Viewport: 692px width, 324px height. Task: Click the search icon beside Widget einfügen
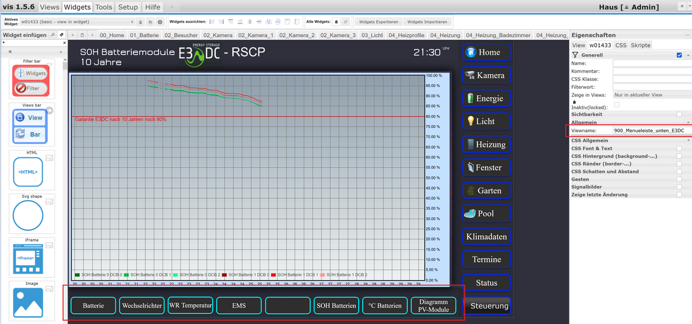click(52, 35)
